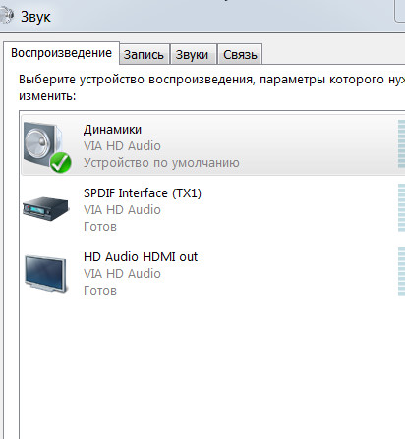Select the Динамики speaker device icon
405x439 pixels.
pos(42,144)
